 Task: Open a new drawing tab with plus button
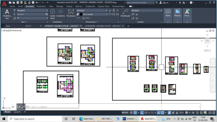[128, 26]
